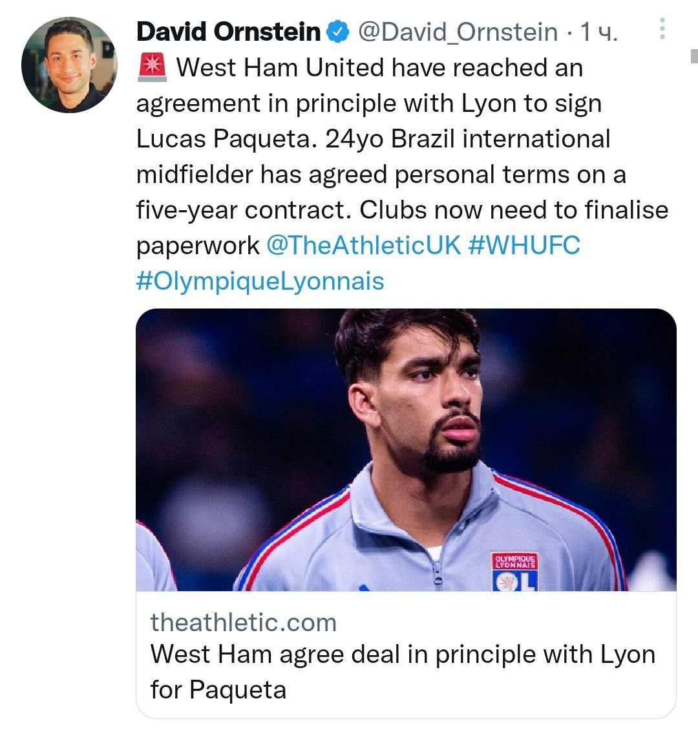Open the three-dot more options menu

pyautogui.click(x=662, y=29)
